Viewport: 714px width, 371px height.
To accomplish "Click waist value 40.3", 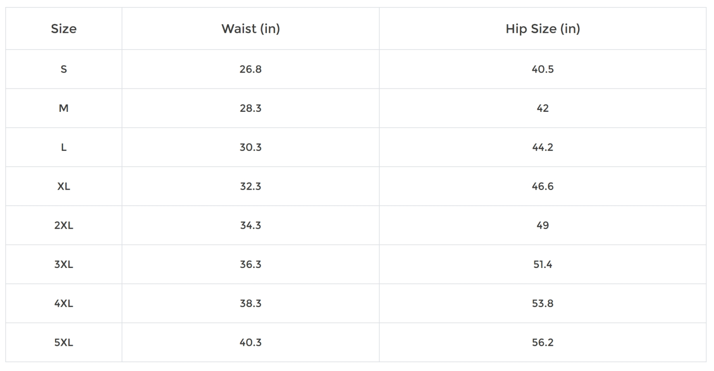I will 251,342.
